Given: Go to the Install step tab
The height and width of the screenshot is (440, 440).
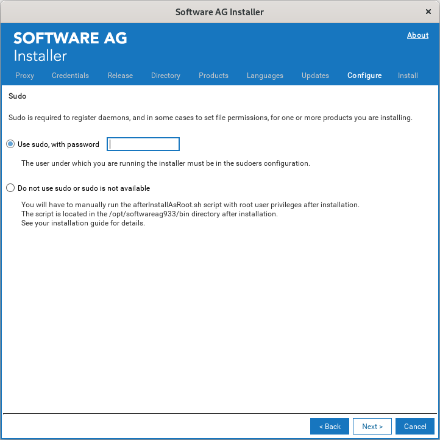Looking at the screenshot, I should click(408, 76).
